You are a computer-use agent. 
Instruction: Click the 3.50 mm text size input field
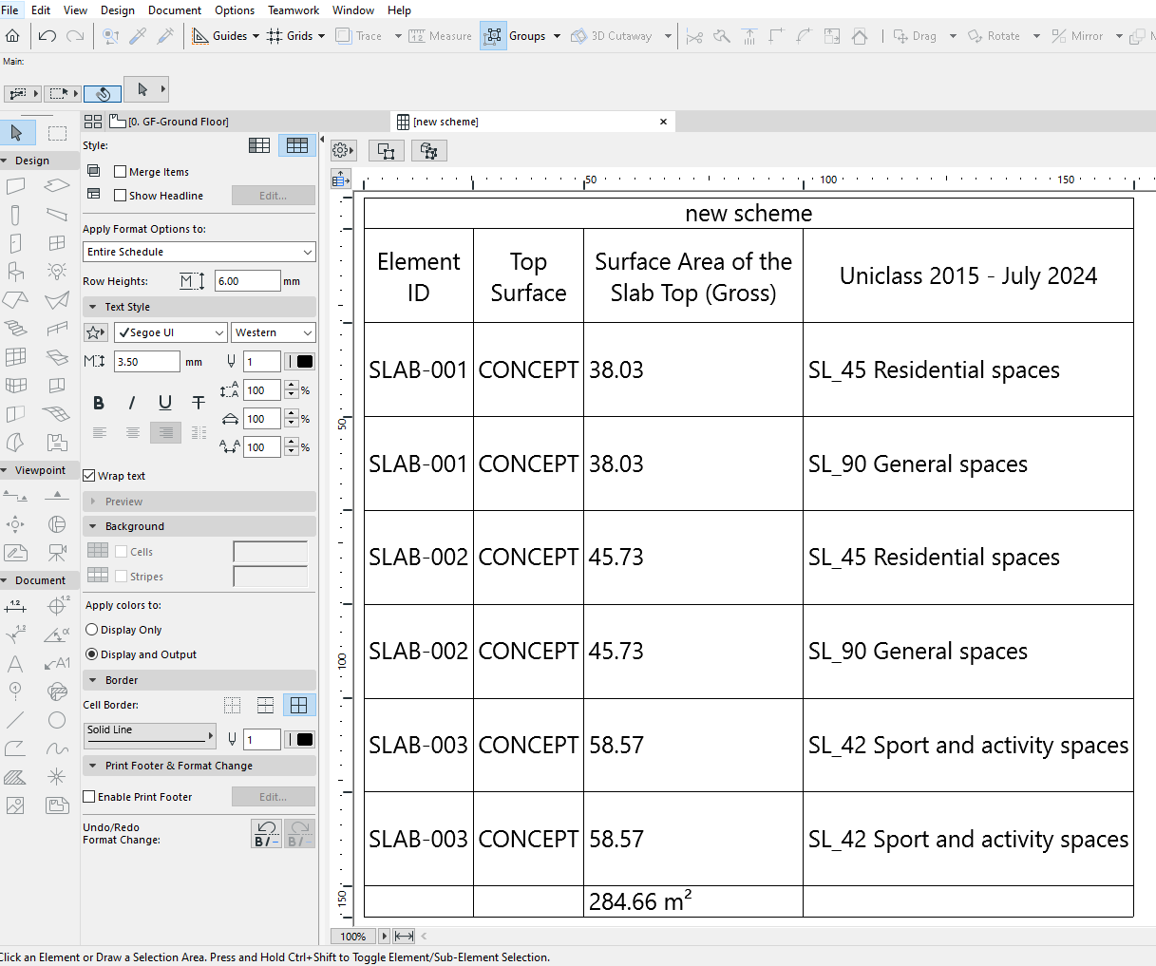[x=146, y=361]
